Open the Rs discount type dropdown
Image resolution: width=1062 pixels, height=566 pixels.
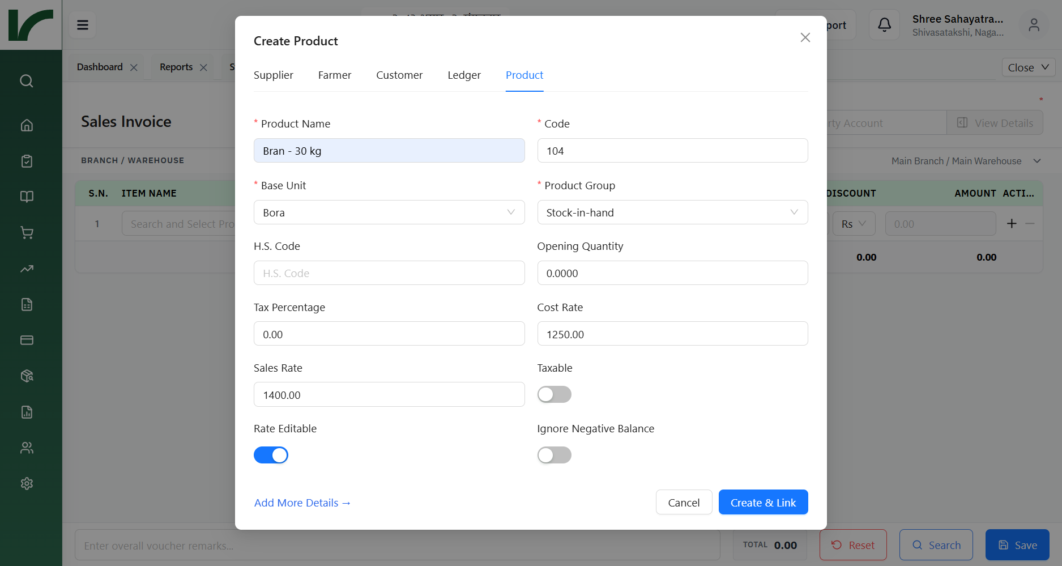(854, 224)
